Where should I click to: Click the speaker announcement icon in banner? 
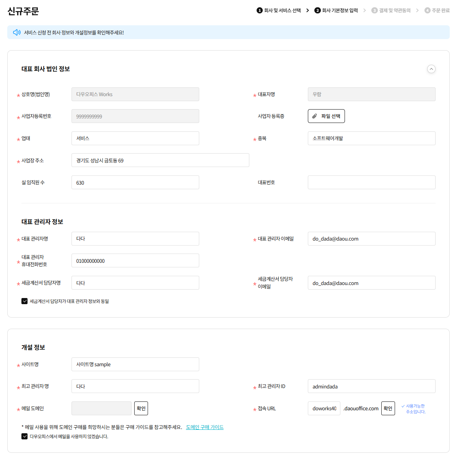point(17,33)
